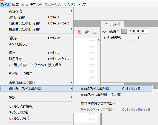Open the モデリング menu
Screen dimensions: 158x125
tap(36, 5)
